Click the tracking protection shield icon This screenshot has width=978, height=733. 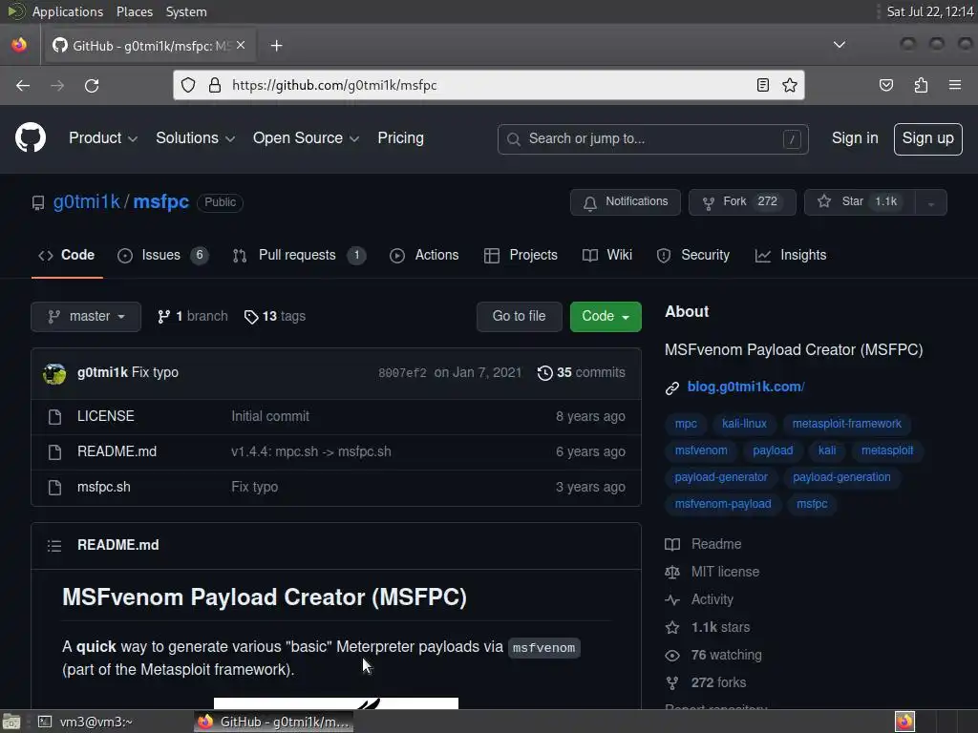click(188, 85)
